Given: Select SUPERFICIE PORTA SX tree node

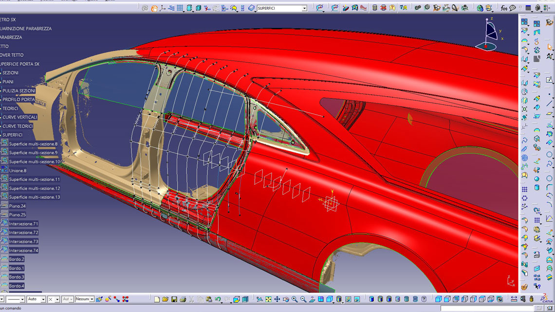Looking at the screenshot, I should point(19,64).
